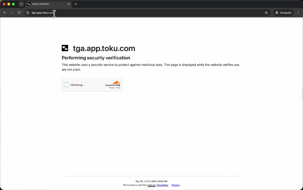Click the toku site logo beside the heading
Viewport: 303px width, 190px height.
pos(65,48)
